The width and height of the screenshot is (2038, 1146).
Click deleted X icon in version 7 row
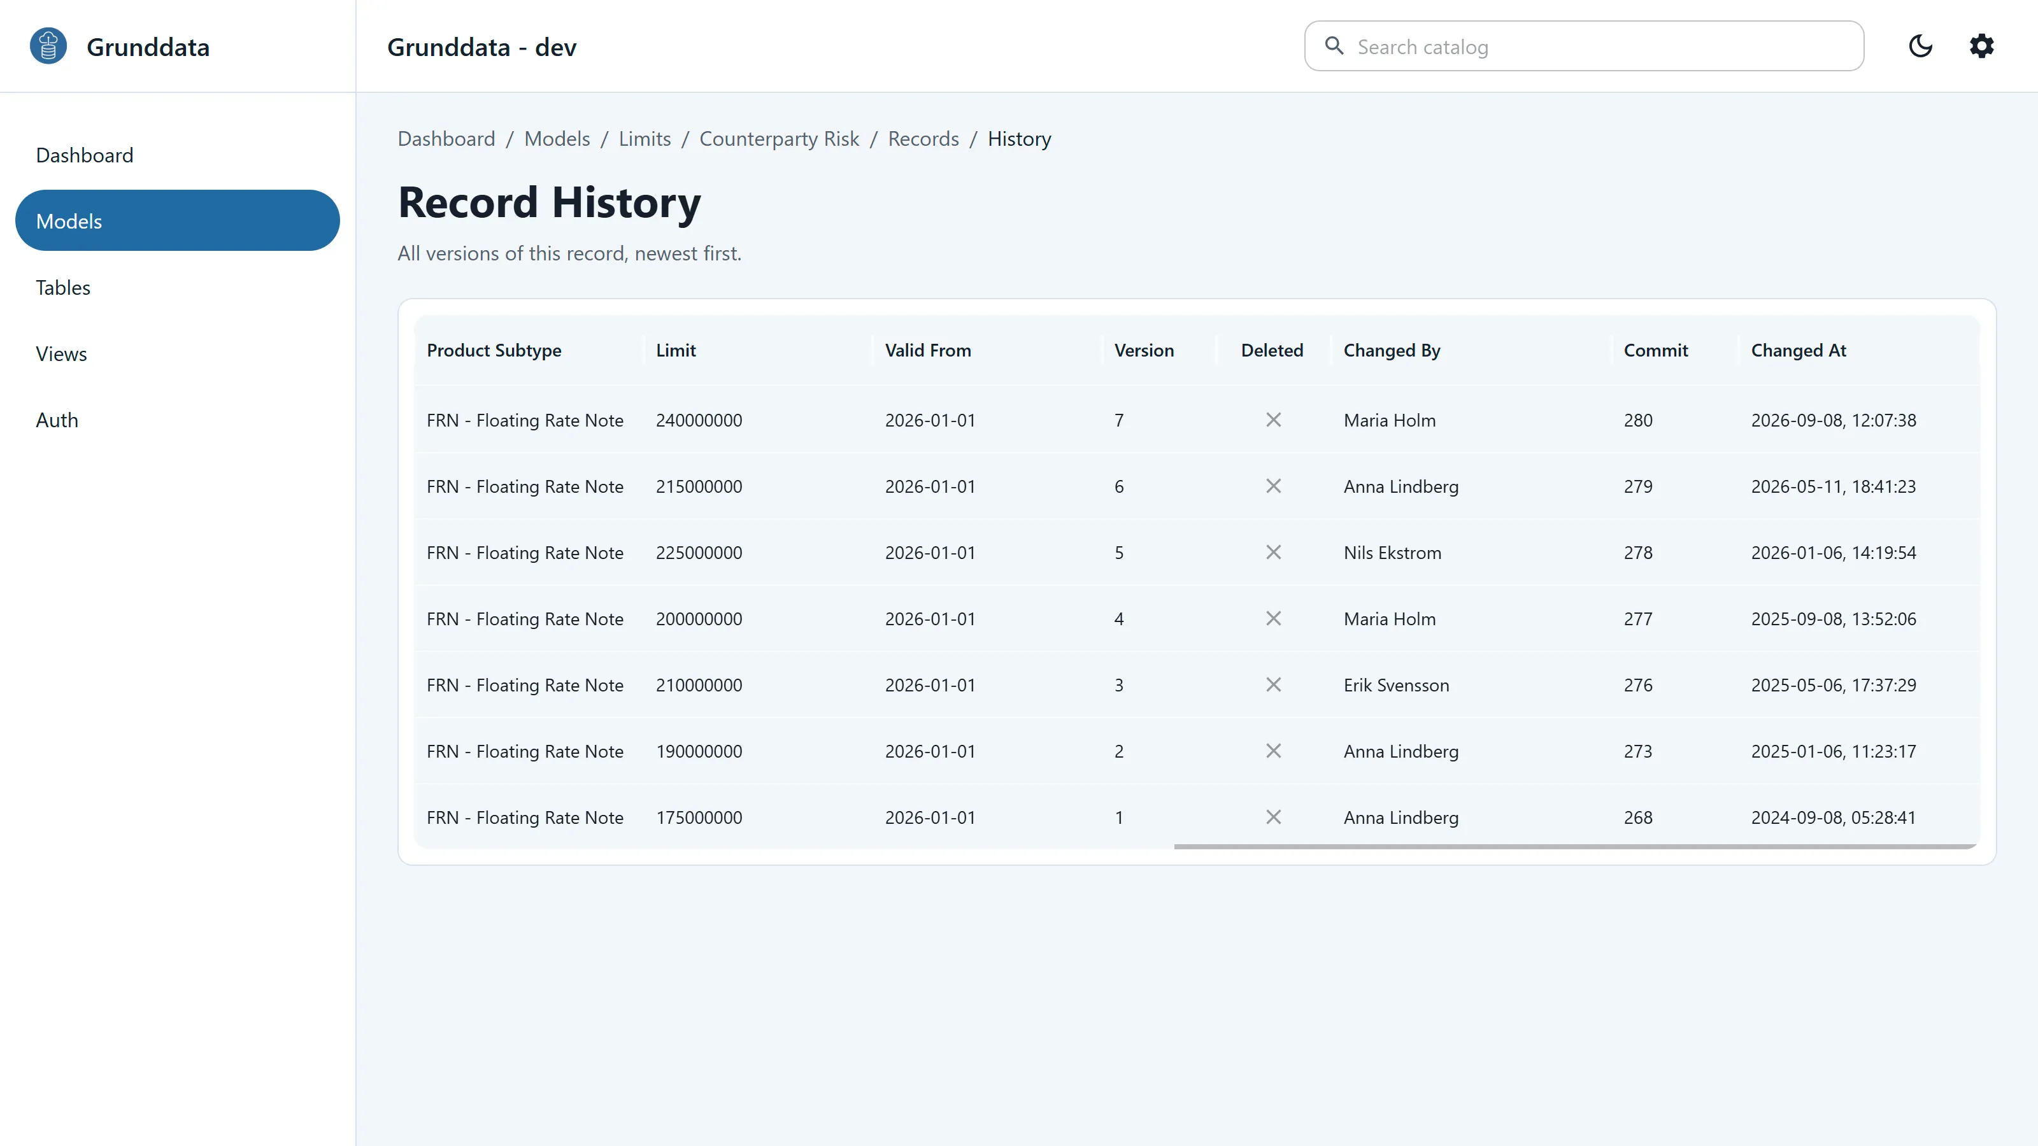(1273, 420)
